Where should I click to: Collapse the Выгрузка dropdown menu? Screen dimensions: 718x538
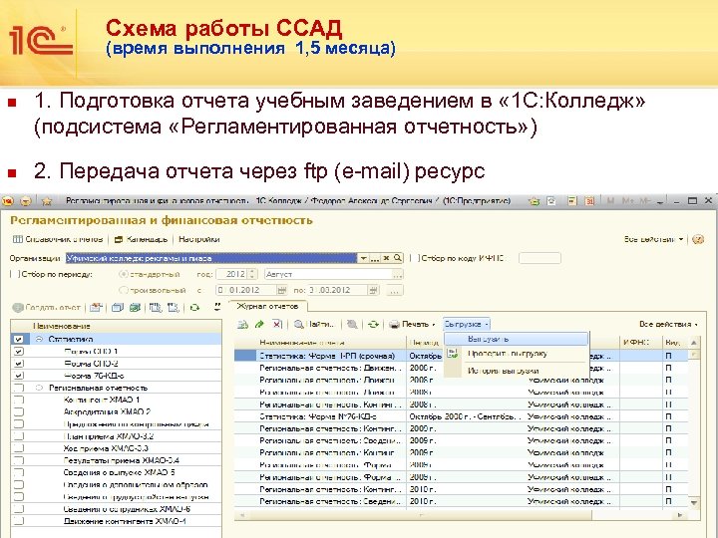click(x=466, y=324)
